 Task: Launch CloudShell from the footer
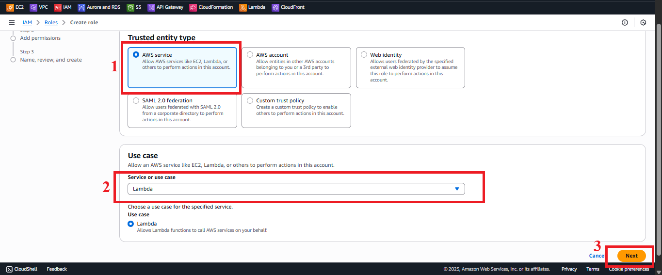23,269
